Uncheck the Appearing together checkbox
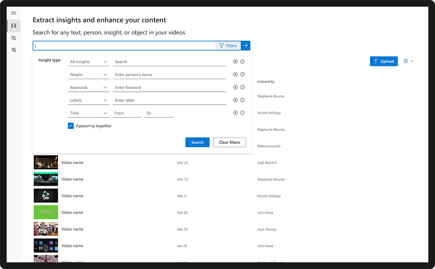The height and width of the screenshot is (269, 435). [x=71, y=126]
